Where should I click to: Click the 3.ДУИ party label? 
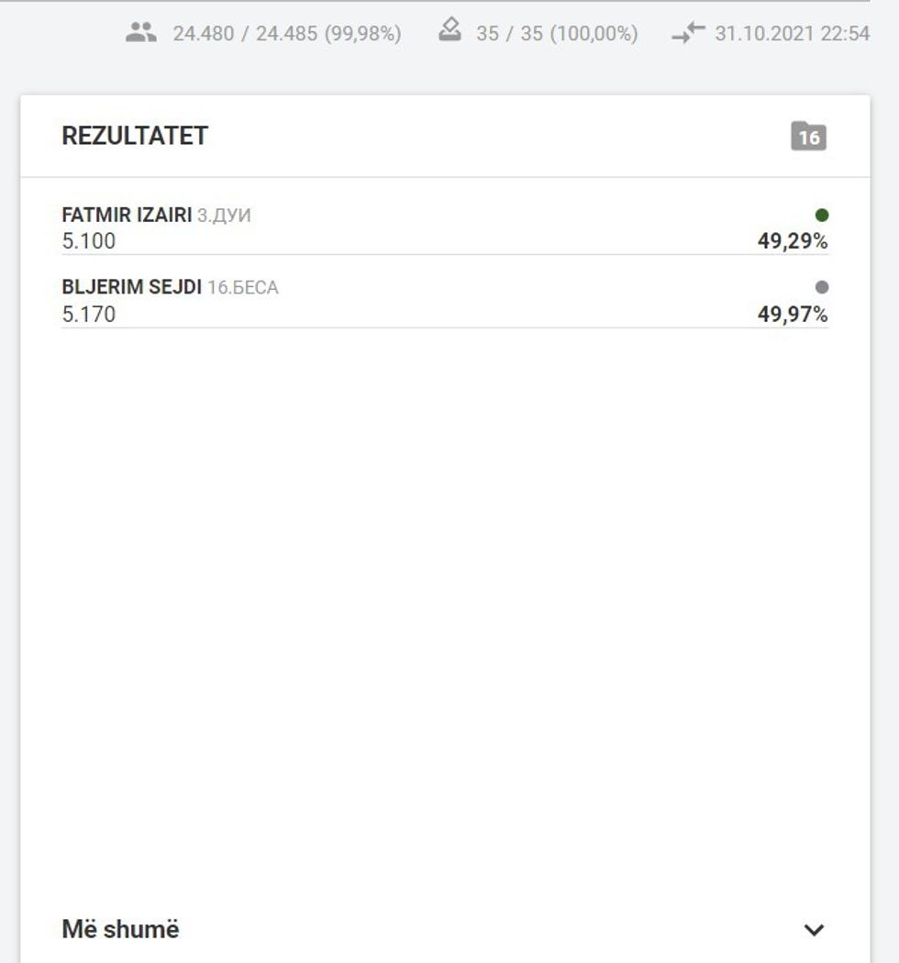click(x=224, y=216)
